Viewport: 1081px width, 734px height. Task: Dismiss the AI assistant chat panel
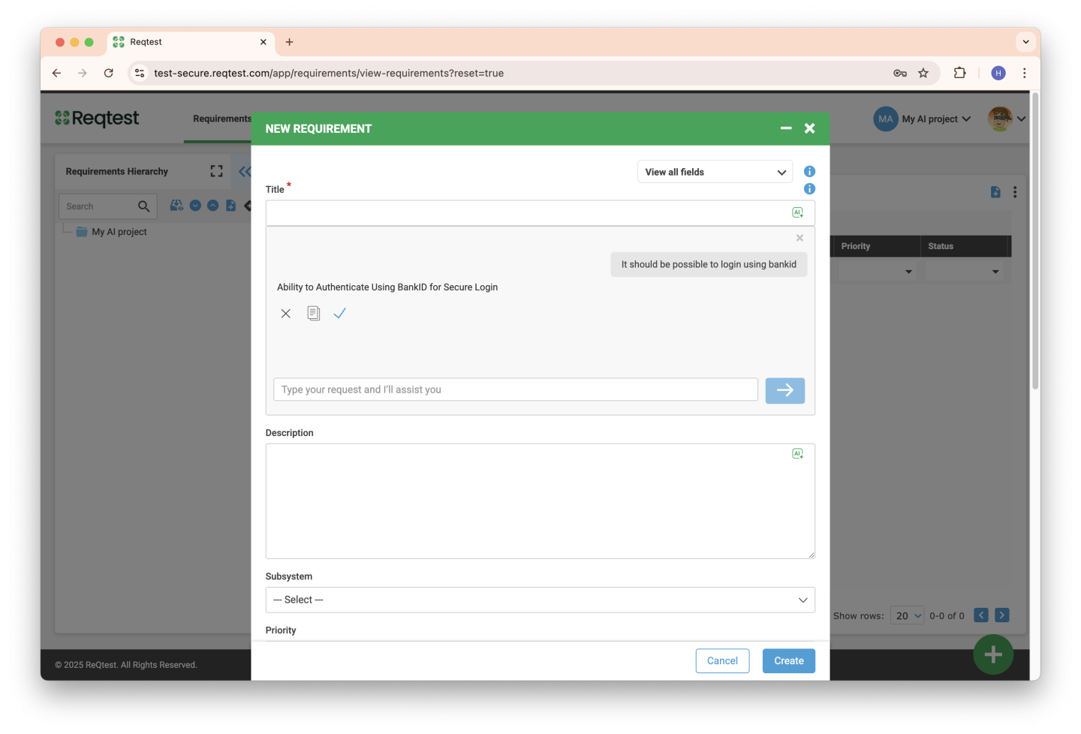click(x=799, y=238)
